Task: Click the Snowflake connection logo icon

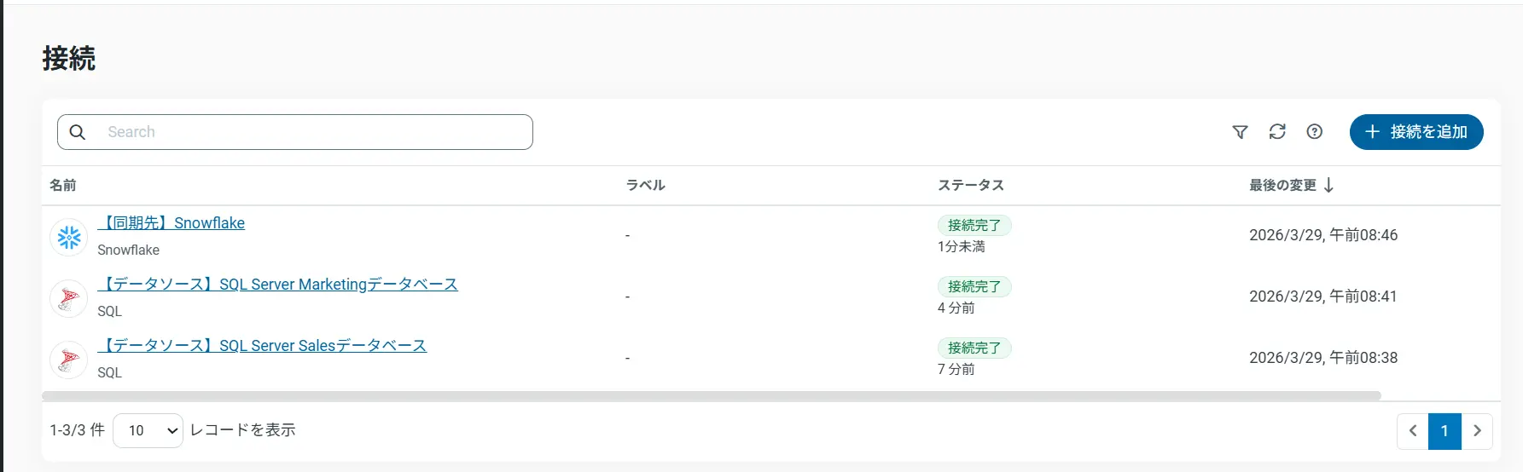Action: (x=69, y=237)
